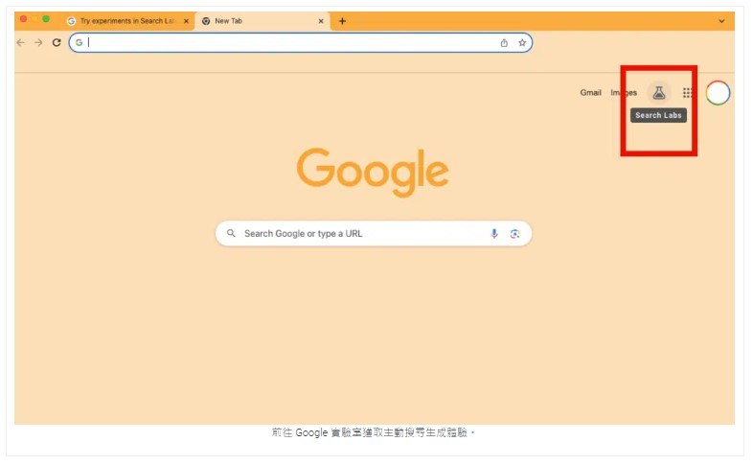Search by image with Google Lens
The height and width of the screenshot is (465, 753).
pos(514,234)
